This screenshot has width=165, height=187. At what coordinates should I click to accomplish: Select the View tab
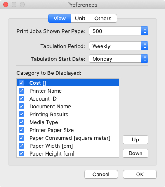(x=59, y=19)
